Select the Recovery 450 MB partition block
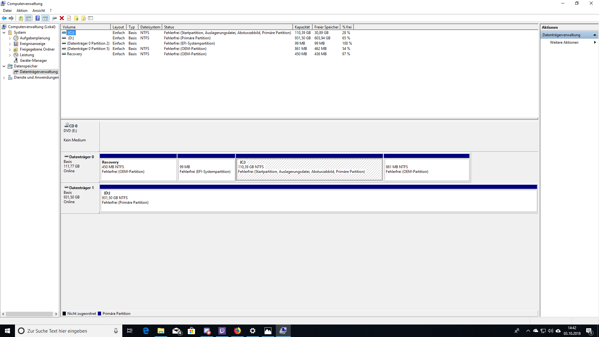 click(138, 167)
